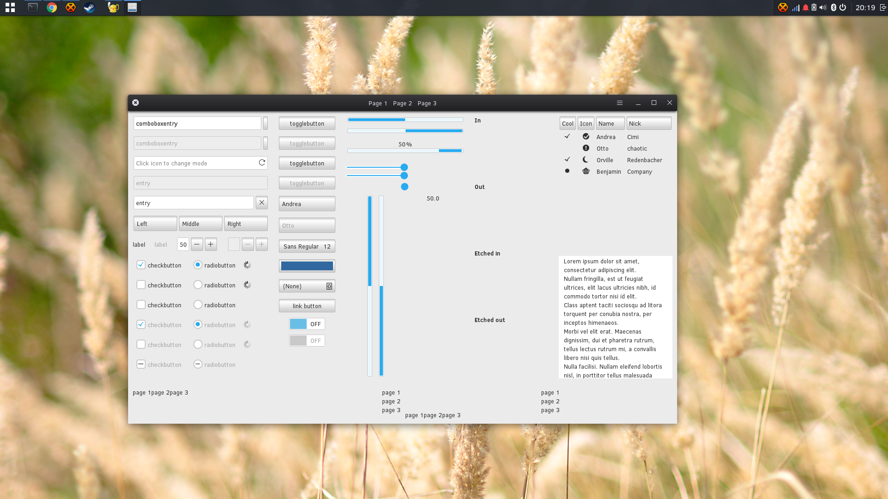Image resolution: width=888 pixels, height=499 pixels.
Task: Click the spin box showing 50
Action: click(183, 244)
